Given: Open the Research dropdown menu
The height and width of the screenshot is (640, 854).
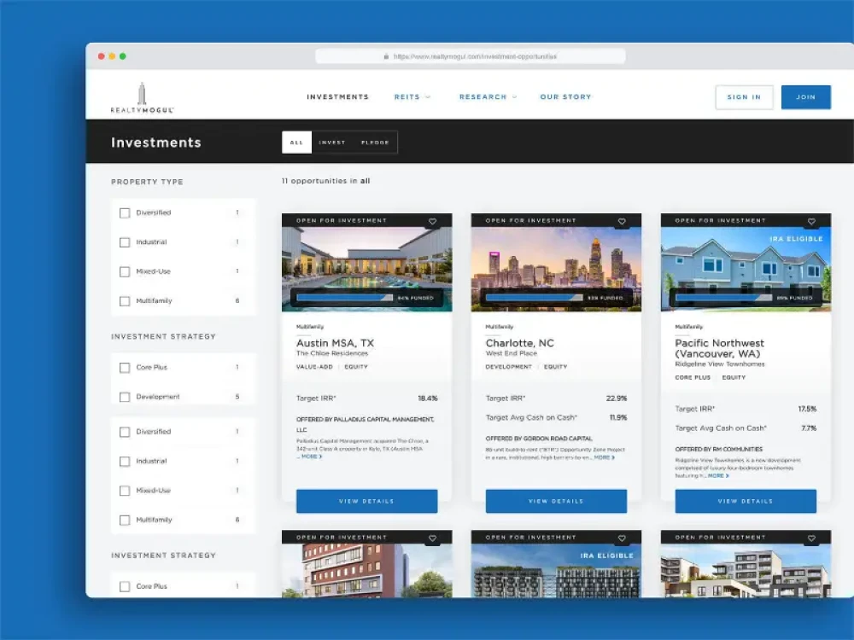Looking at the screenshot, I should (488, 97).
